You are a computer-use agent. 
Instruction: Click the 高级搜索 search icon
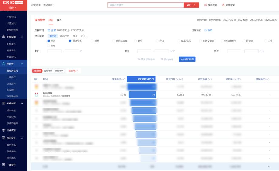click(x=206, y=5)
